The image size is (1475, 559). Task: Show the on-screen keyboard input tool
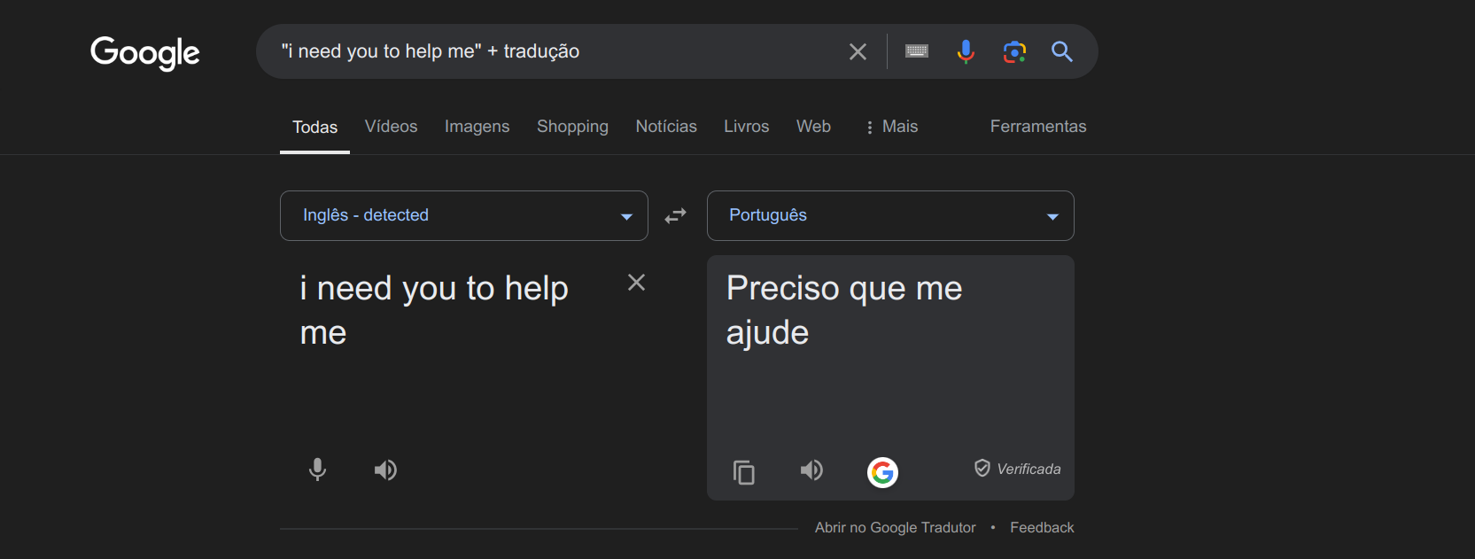(x=916, y=51)
